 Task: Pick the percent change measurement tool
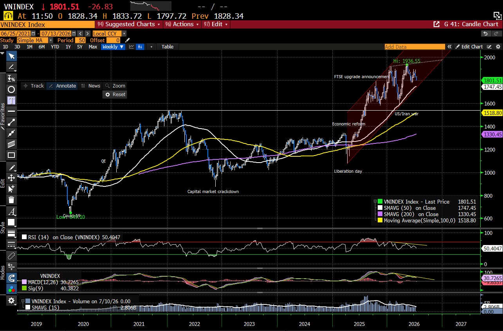pos(11,78)
